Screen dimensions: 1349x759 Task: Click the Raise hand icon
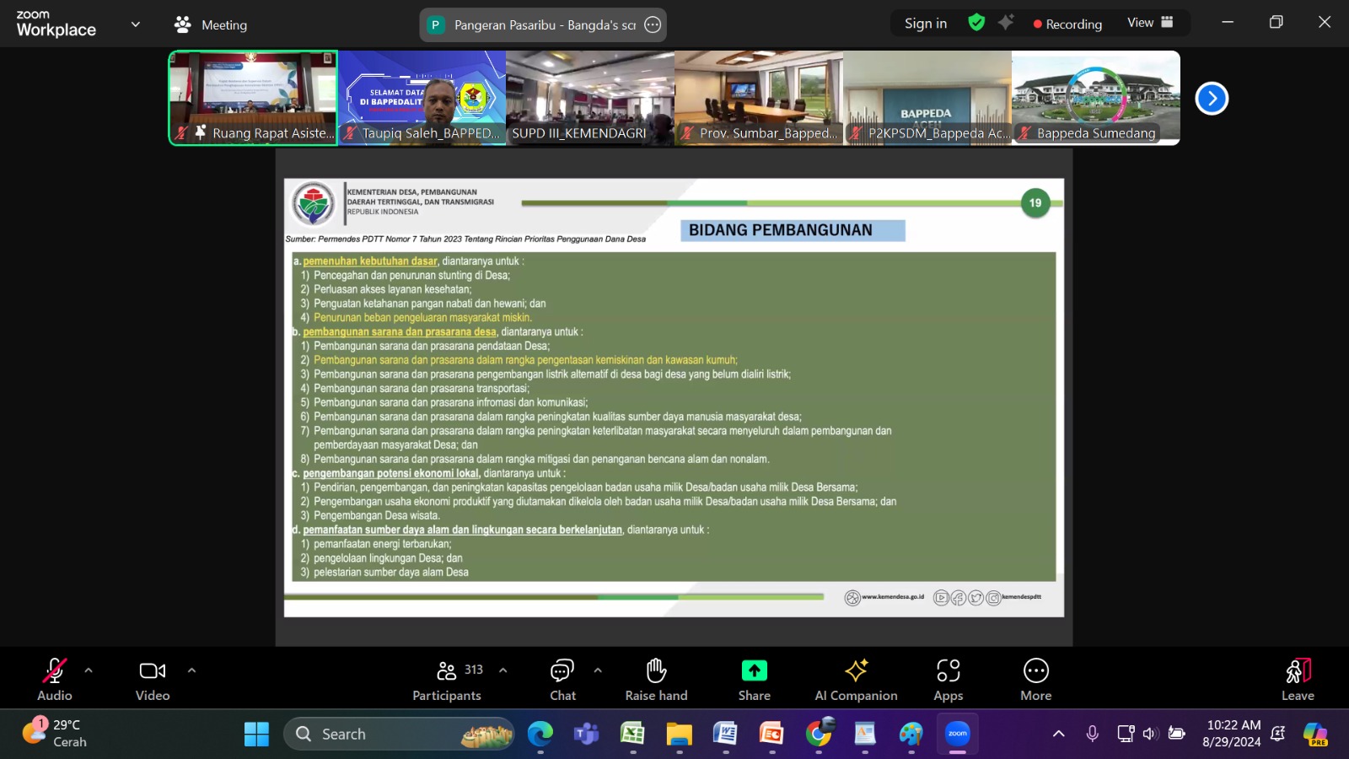point(656,679)
